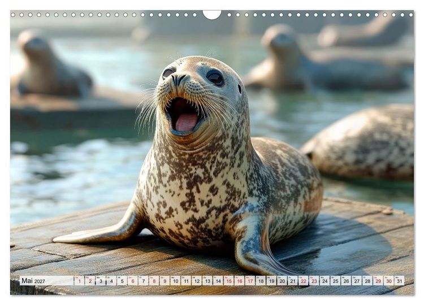The image size is (424, 305).
Task: Select day 28 in the calendar strip
Action: (x=368, y=281)
